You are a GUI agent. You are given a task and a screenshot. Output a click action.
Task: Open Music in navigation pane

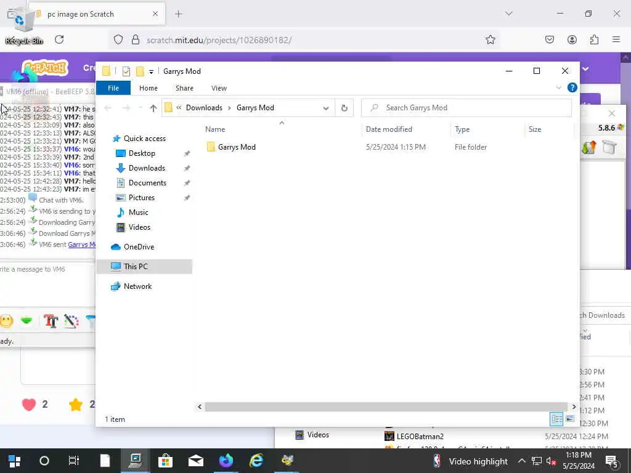pyautogui.click(x=138, y=212)
